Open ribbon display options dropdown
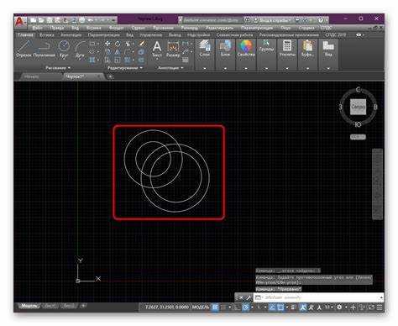Screen dimensions: 398x326 [x=360, y=35]
